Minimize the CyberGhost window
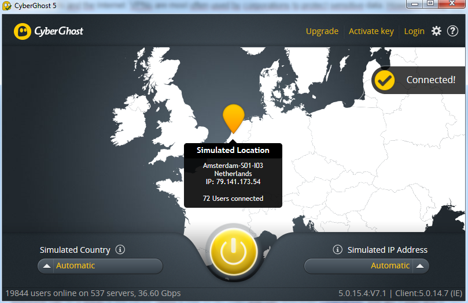 (415, 3)
